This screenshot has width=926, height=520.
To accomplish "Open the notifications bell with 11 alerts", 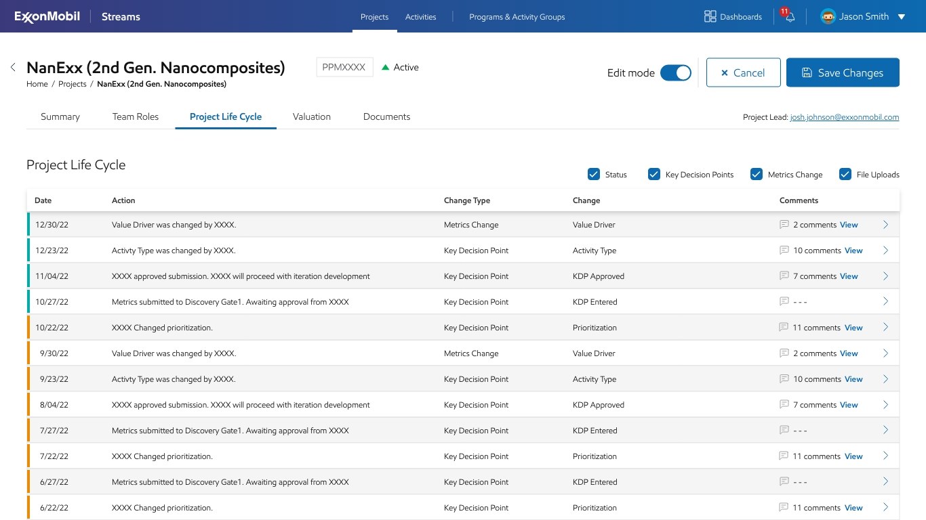I will tap(790, 17).
